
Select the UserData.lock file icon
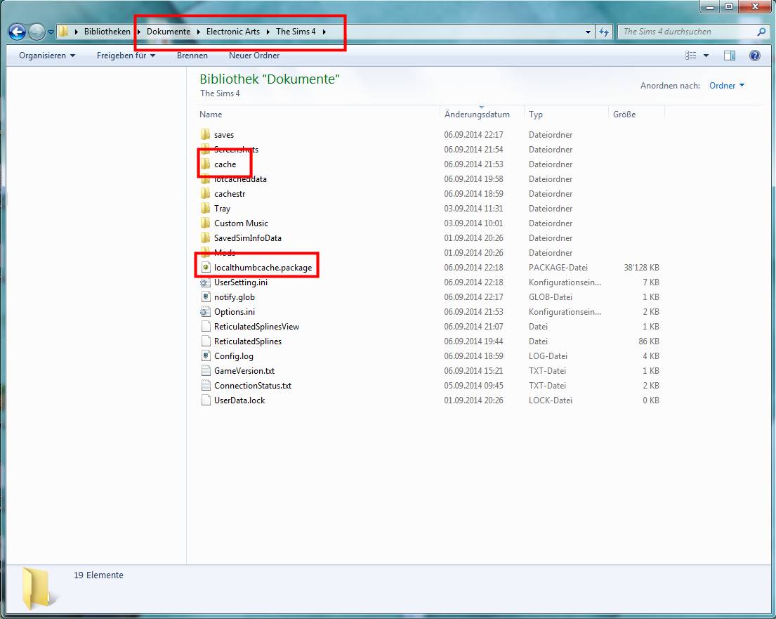205,400
